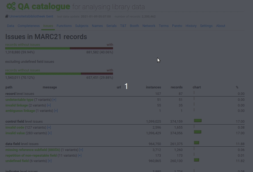
Task: Click the 'undetectable type' issue label
Action: pos(19,100)
